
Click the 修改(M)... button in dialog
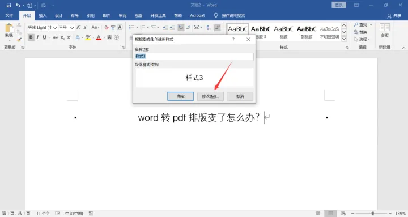210,96
